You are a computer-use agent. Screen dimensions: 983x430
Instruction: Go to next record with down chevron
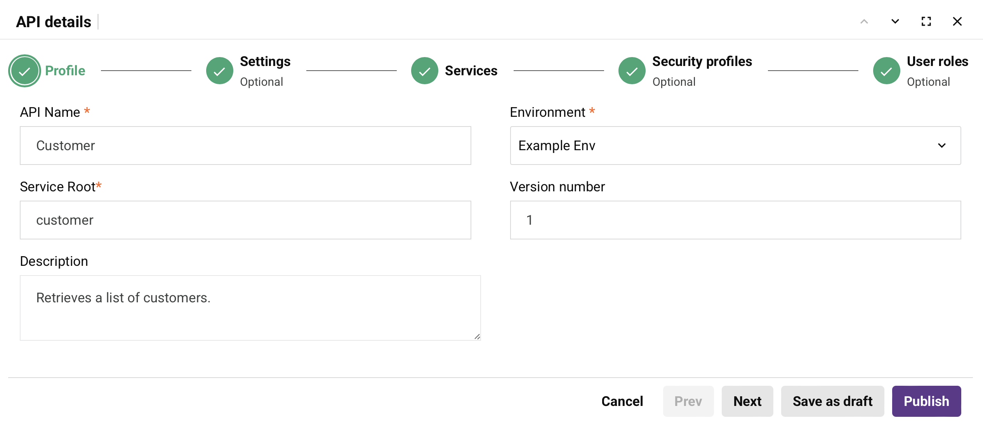[x=895, y=22]
